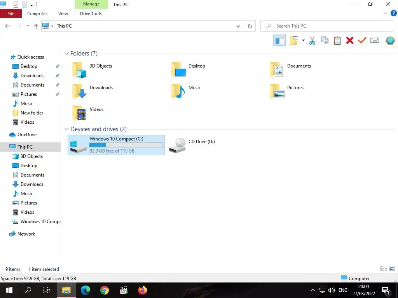Click the Manage contextual tab header

click(91, 4)
